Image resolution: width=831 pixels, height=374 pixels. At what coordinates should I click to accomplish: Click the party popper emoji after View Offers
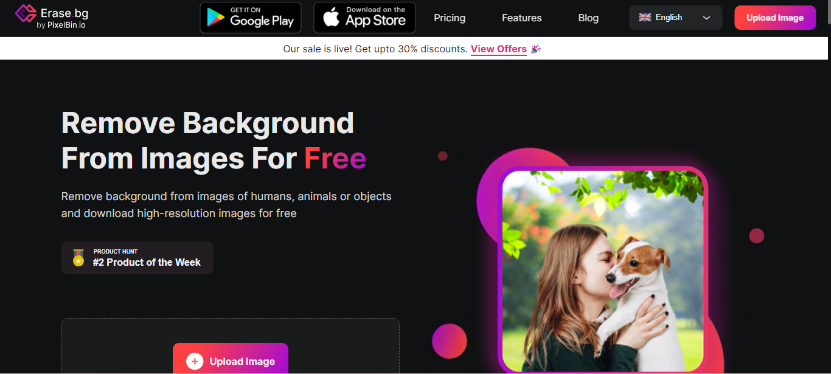[536, 49]
